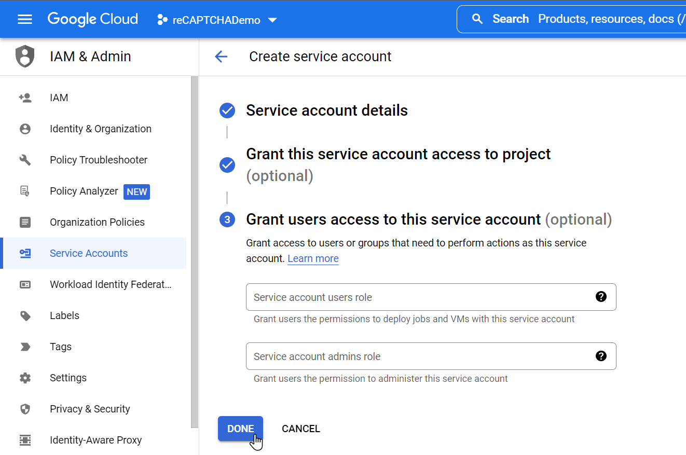Click the Grant project access checkmark icon
The height and width of the screenshot is (455, 686).
(x=227, y=165)
